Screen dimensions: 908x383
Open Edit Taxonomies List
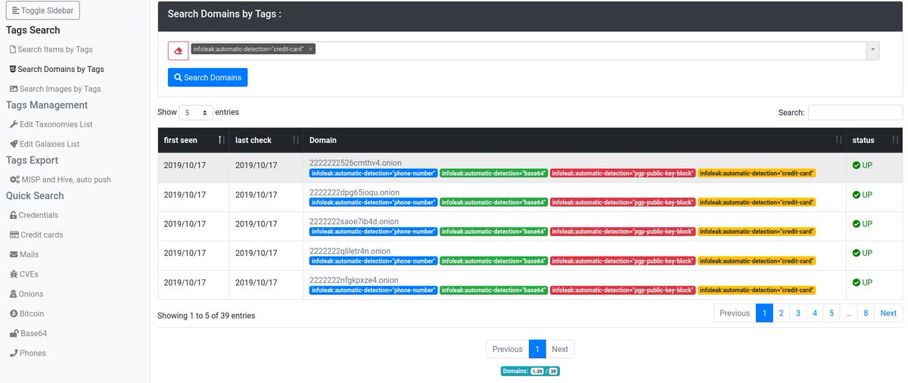pyautogui.click(x=56, y=124)
